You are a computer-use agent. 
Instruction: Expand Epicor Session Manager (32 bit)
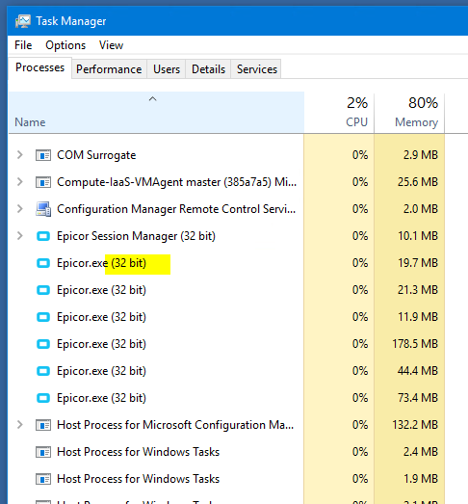pos(20,236)
